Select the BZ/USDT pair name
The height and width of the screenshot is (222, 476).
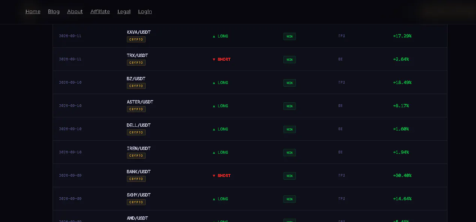(x=136, y=79)
